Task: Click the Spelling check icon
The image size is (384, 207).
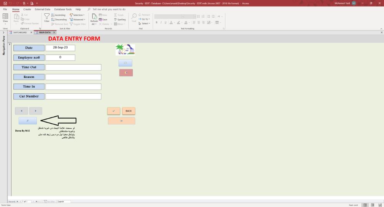Action: point(120,19)
